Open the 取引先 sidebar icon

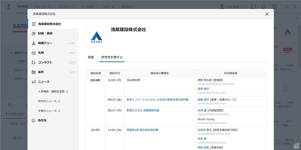pyautogui.click(x=34, y=120)
